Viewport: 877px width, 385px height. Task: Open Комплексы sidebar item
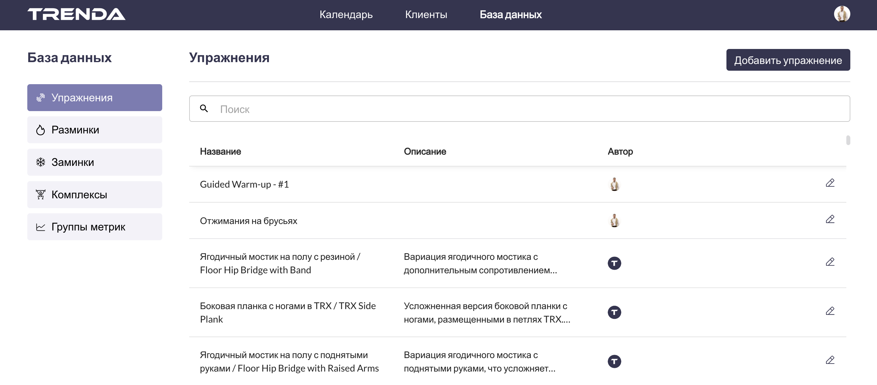(x=95, y=194)
